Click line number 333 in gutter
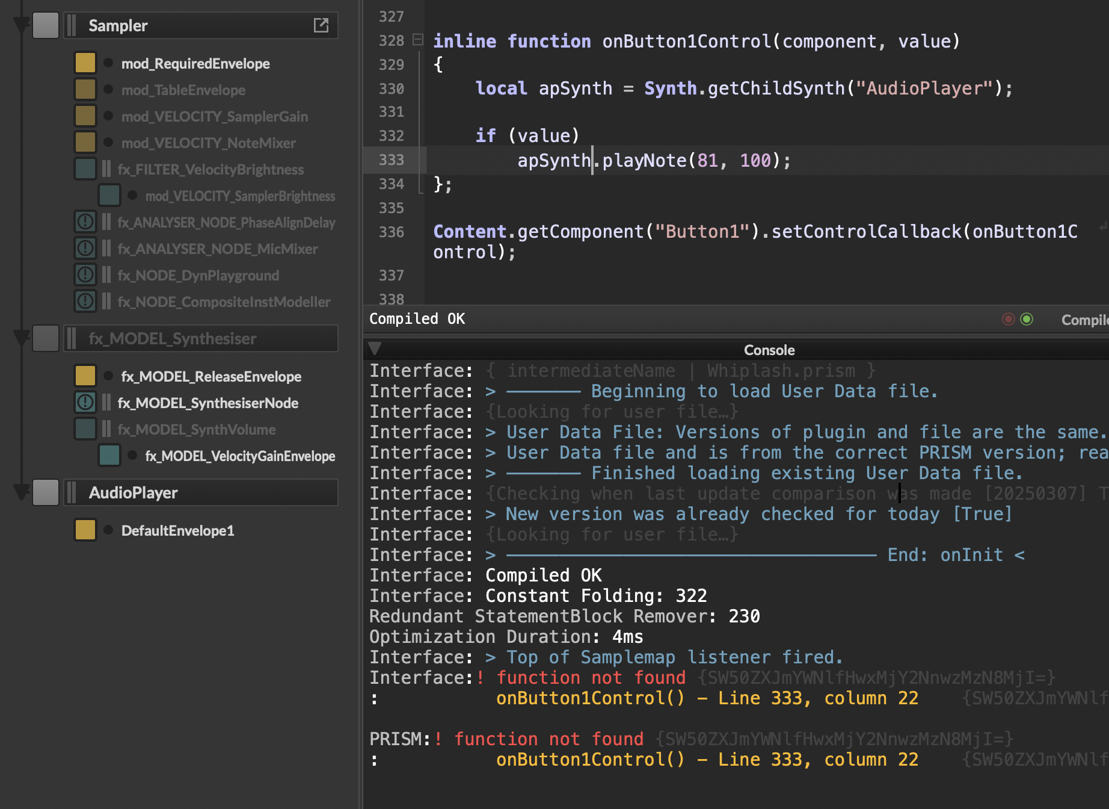Image resolution: width=1109 pixels, height=809 pixels. point(392,160)
